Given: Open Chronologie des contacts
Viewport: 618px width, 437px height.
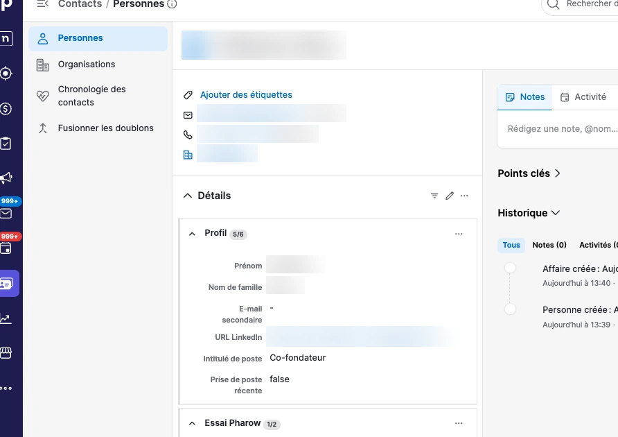Looking at the screenshot, I should 98,96.
